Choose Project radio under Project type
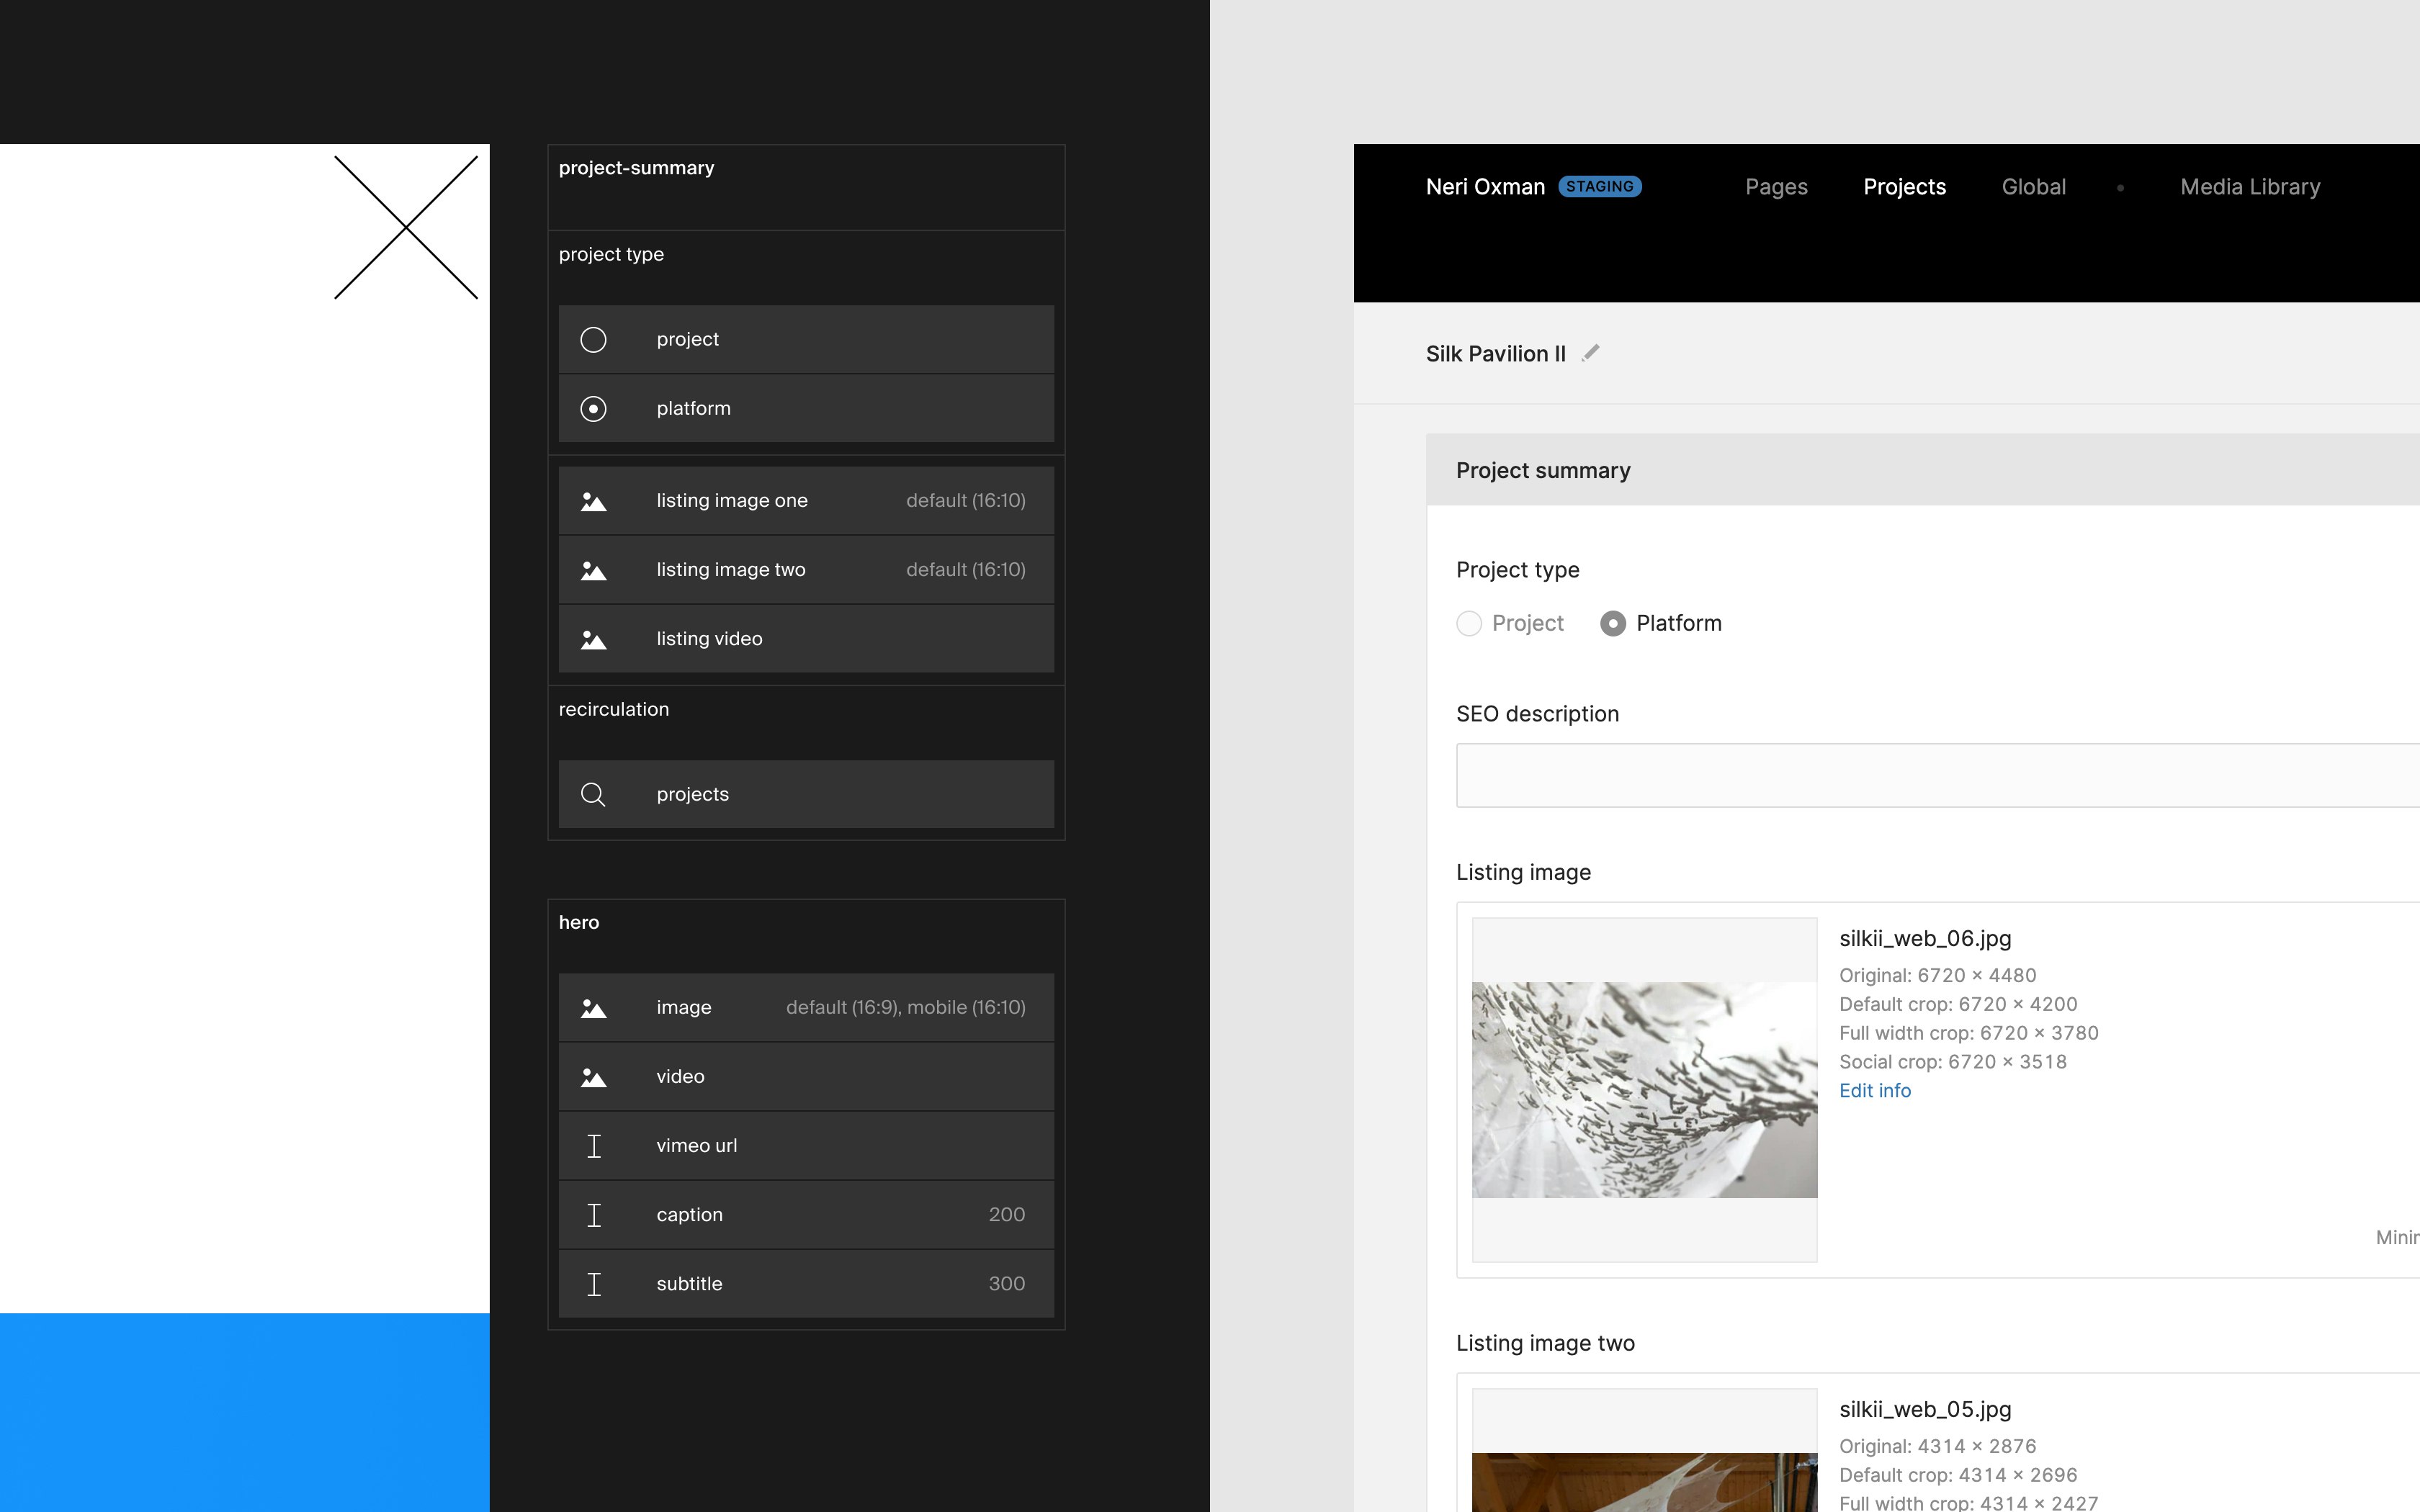 [x=1469, y=624]
